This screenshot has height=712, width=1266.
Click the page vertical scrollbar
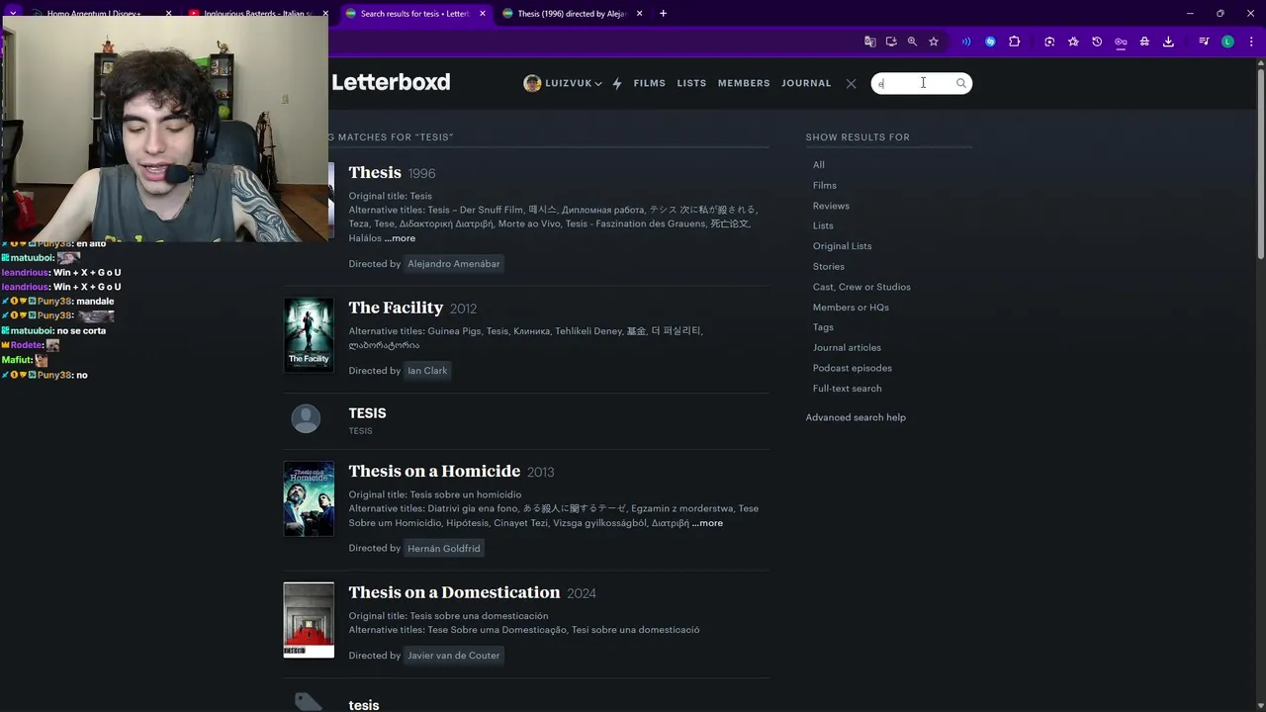coord(1260,163)
